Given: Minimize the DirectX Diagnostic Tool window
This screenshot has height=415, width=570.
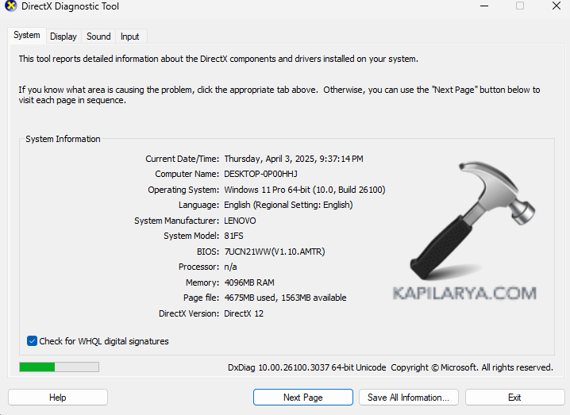Looking at the screenshot, I should (484, 6).
